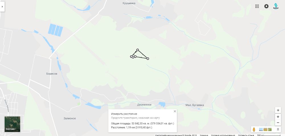This screenshot has height=136, width=285.
Task: Expand the side panel arrow
Action: coord(2,7)
